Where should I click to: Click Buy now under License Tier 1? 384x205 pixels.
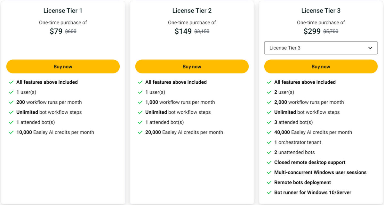[63, 66]
